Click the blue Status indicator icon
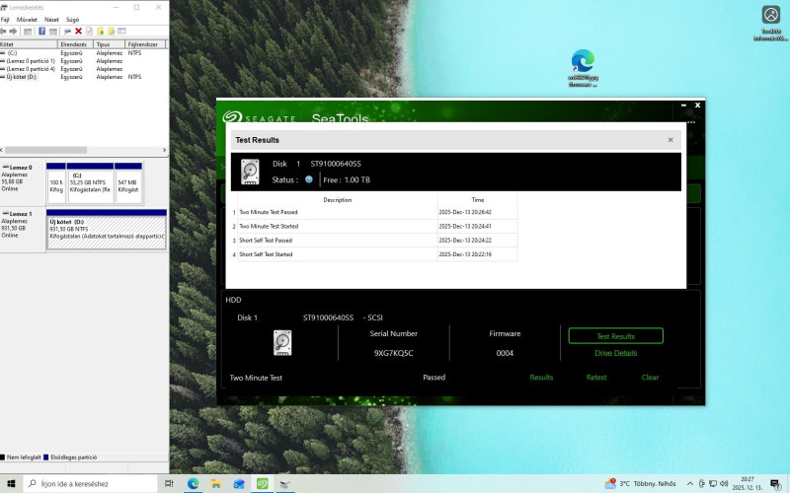Viewport: 790px width, 493px height. tap(309, 179)
